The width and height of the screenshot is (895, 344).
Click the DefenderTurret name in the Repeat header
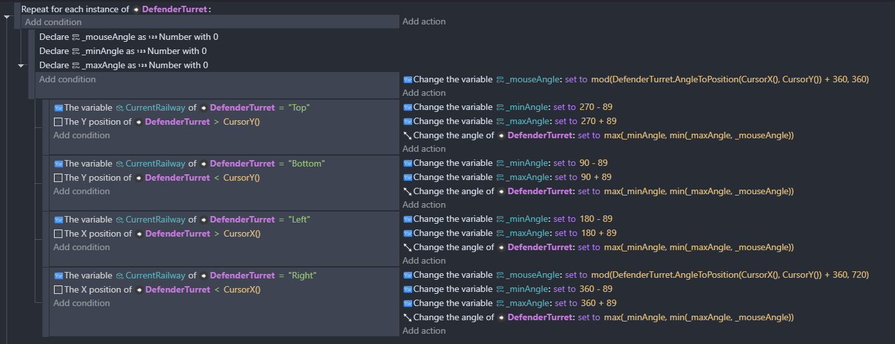(175, 10)
